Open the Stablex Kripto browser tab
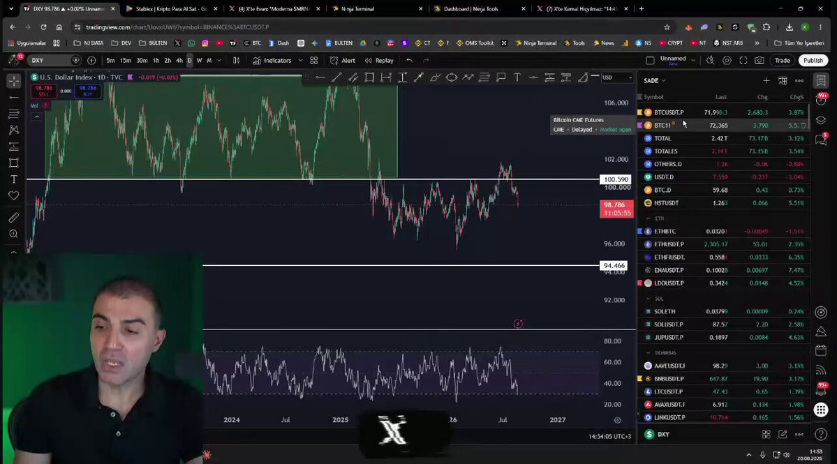This screenshot has width=837, height=464. pyautogui.click(x=171, y=8)
